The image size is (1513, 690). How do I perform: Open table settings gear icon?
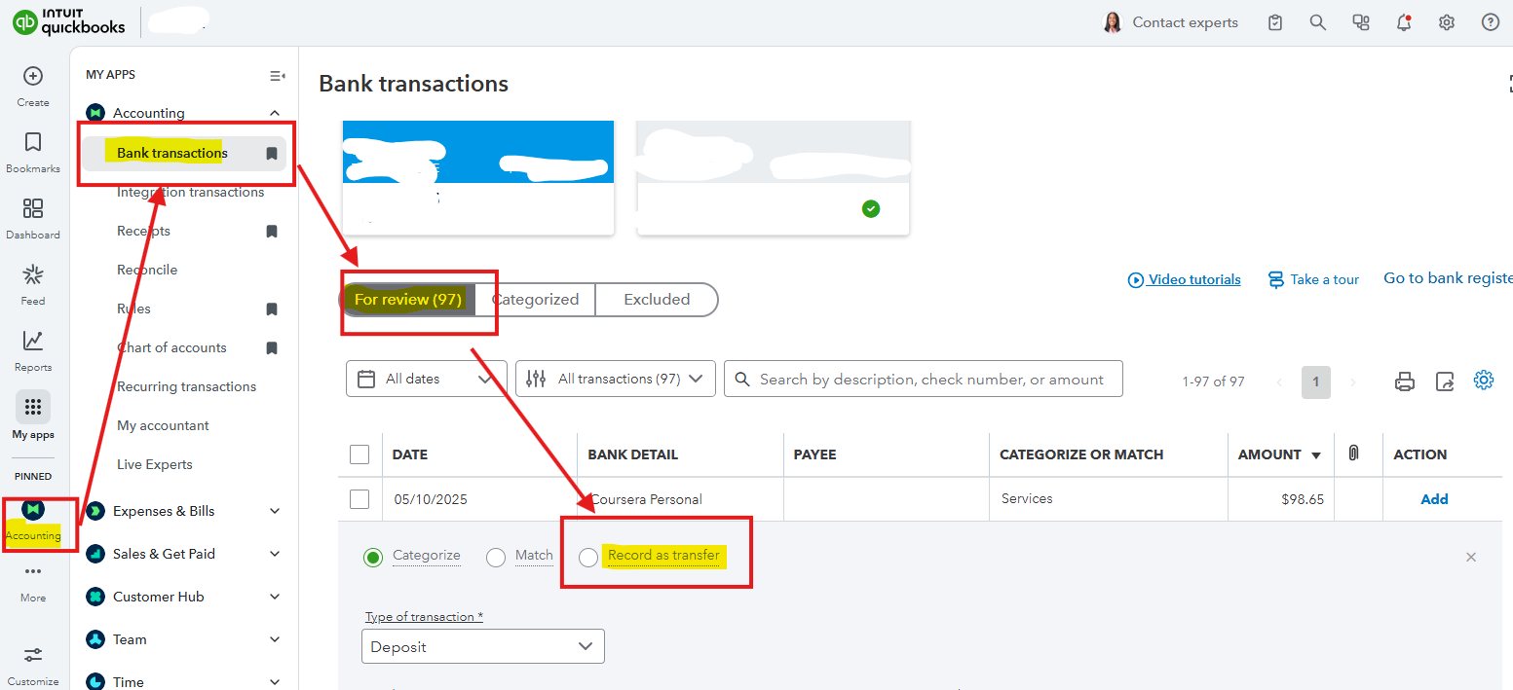pos(1484,380)
